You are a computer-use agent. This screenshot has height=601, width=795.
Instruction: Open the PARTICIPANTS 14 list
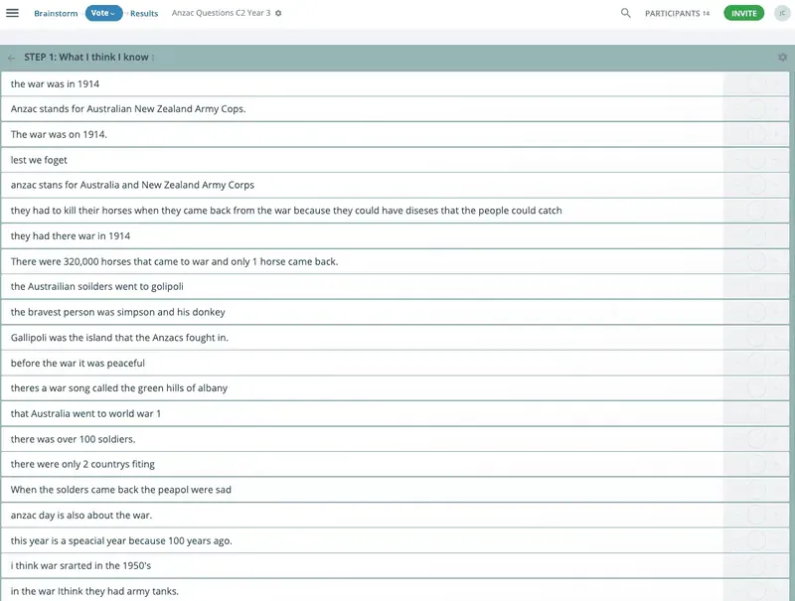(x=678, y=13)
